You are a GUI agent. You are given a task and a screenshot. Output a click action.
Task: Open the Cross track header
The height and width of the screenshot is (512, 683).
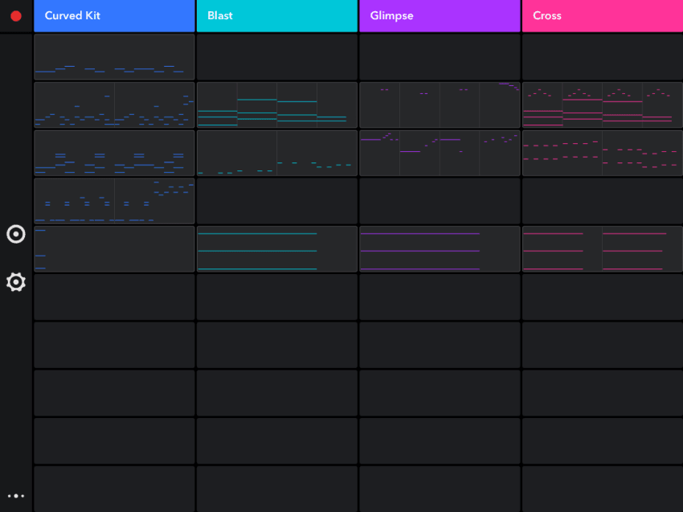coord(602,15)
